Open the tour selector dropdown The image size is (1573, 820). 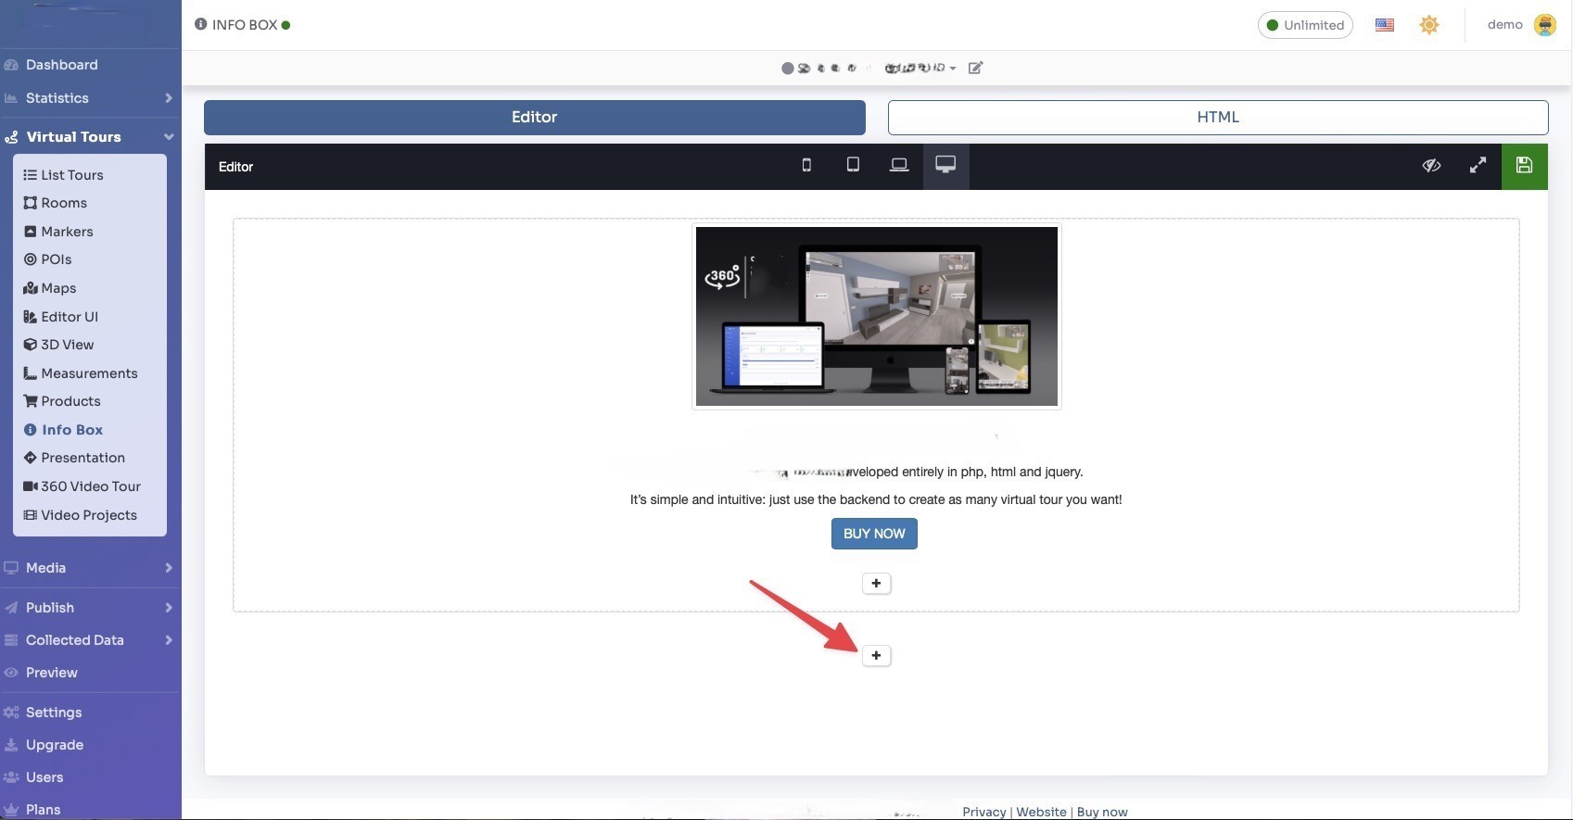point(920,68)
